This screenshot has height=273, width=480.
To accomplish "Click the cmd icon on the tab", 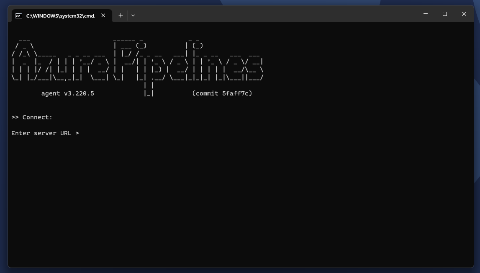I will click(x=18, y=15).
